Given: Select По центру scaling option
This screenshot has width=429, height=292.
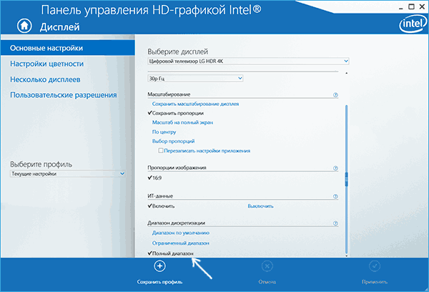Looking at the screenshot, I should (164, 132).
